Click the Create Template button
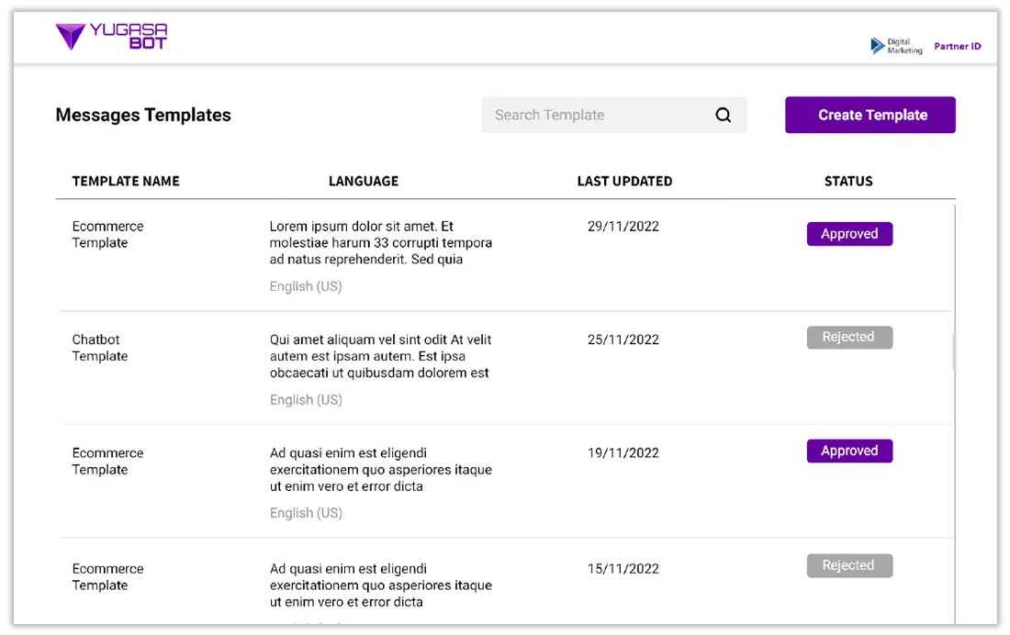This screenshot has width=1010, height=635. (x=870, y=116)
